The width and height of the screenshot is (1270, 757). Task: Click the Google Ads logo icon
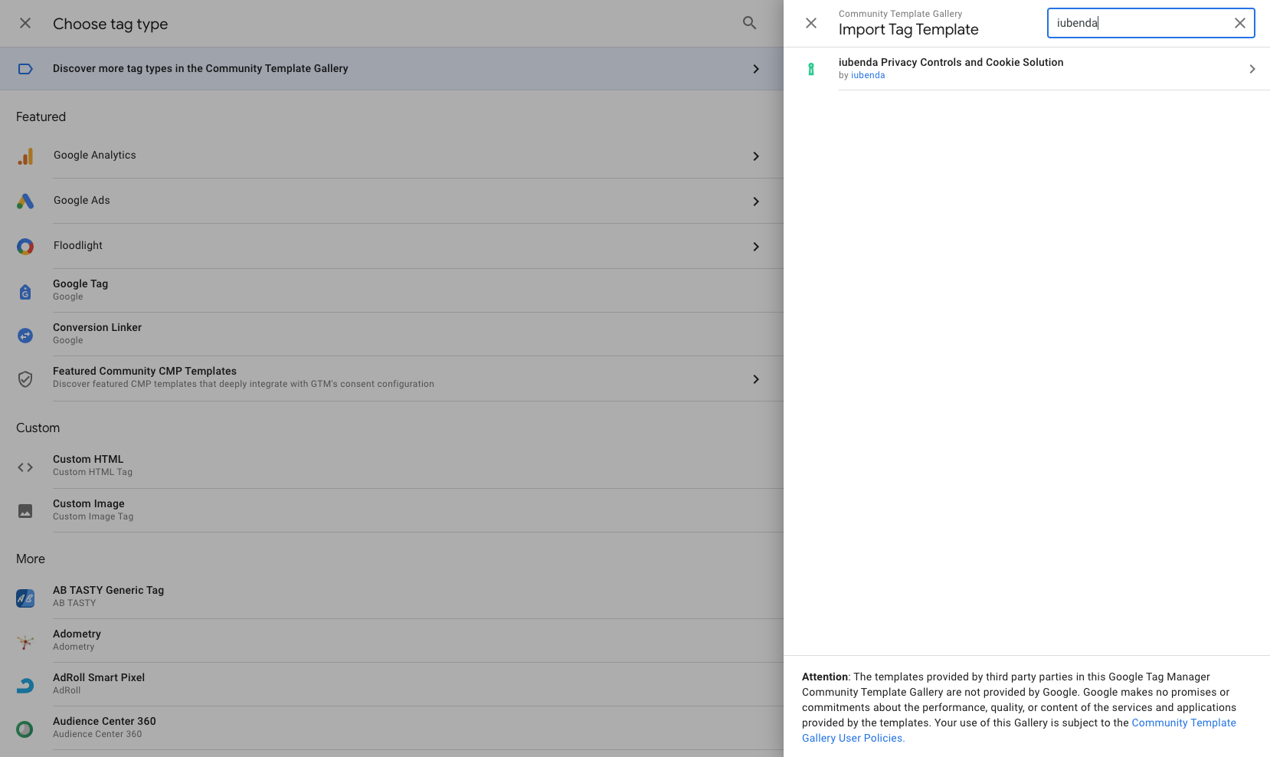(x=25, y=202)
